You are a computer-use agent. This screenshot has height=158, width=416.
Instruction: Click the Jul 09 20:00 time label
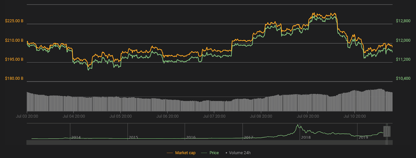pos(308,116)
